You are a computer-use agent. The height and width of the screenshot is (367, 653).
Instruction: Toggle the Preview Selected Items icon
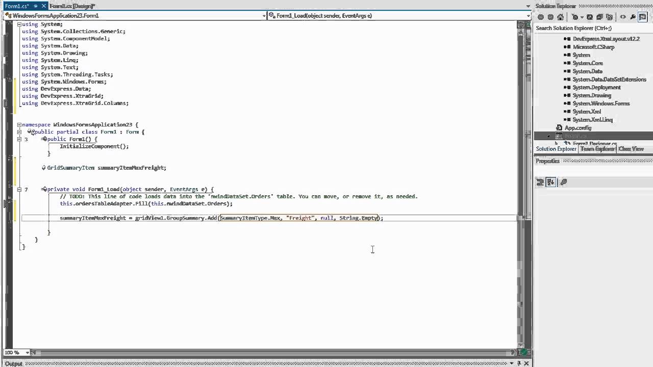(x=642, y=17)
